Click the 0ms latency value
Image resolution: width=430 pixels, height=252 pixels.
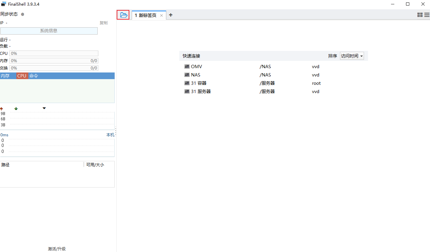point(4,135)
